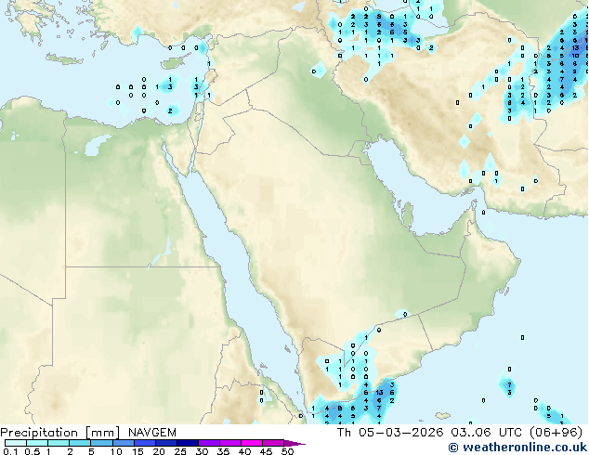Click the 35–40 mm legend color segment
Screen dimensions: 589x455
click(229, 443)
